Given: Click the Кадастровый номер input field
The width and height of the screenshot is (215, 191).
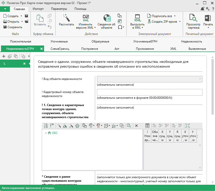Looking at the screenshot, I should (150, 92).
